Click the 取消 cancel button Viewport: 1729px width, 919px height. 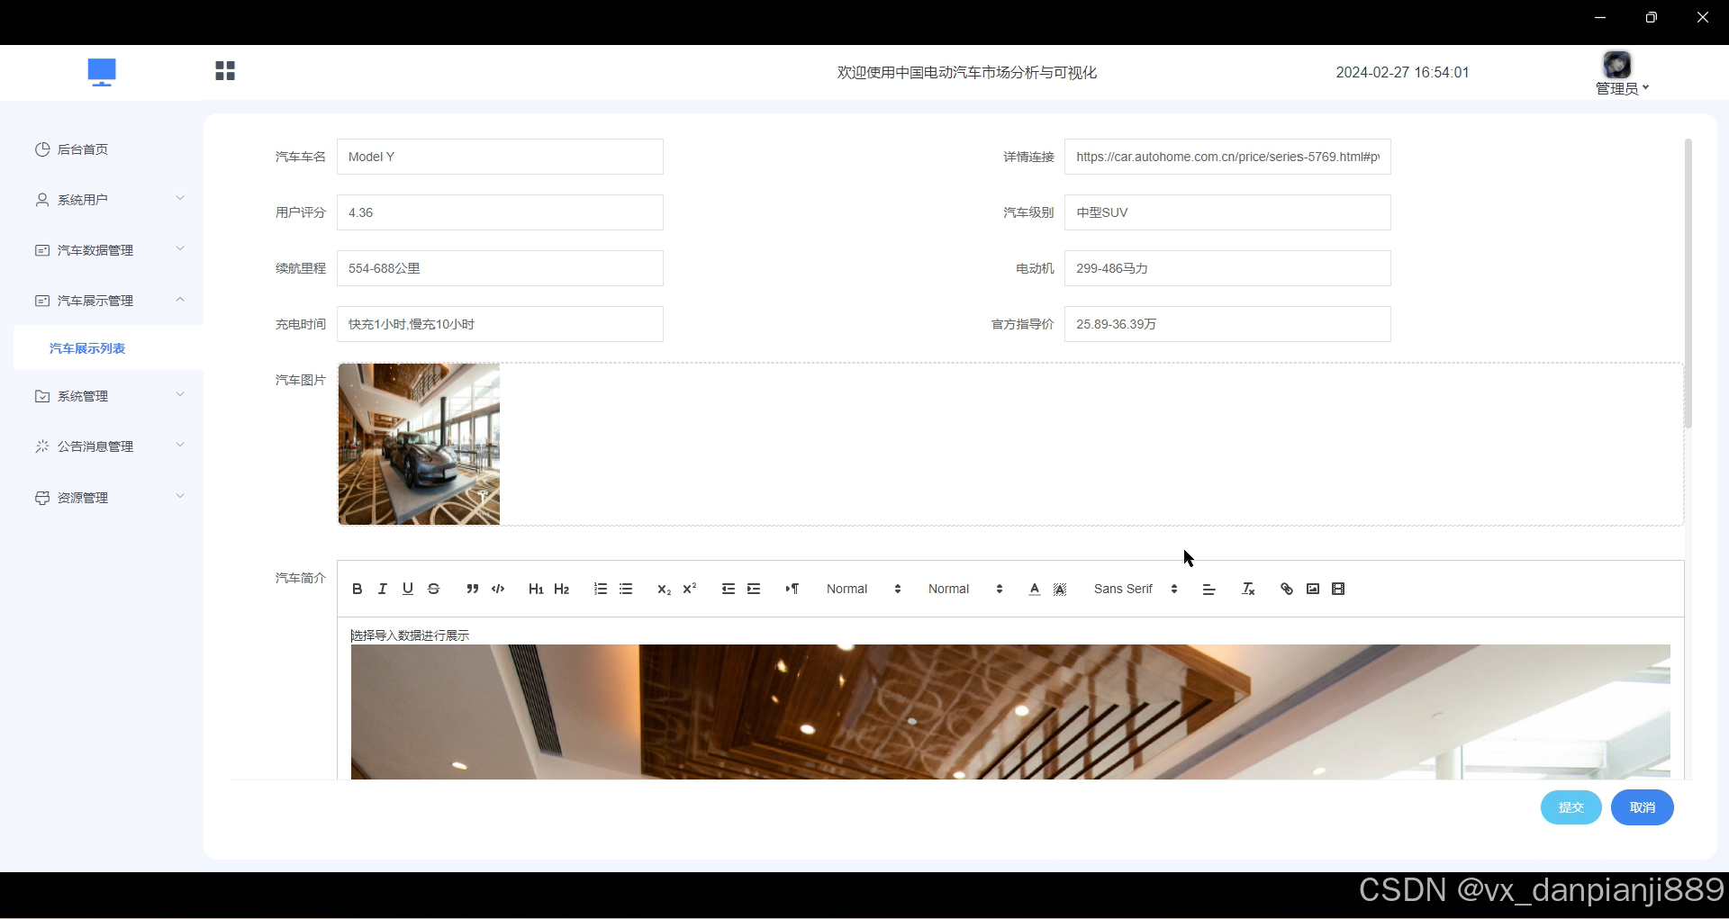[1643, 807]
